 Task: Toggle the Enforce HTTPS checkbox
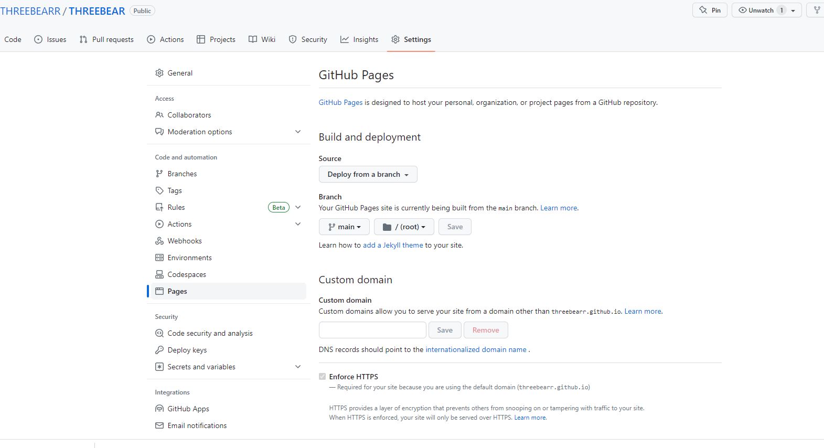(x=322, y=376)
